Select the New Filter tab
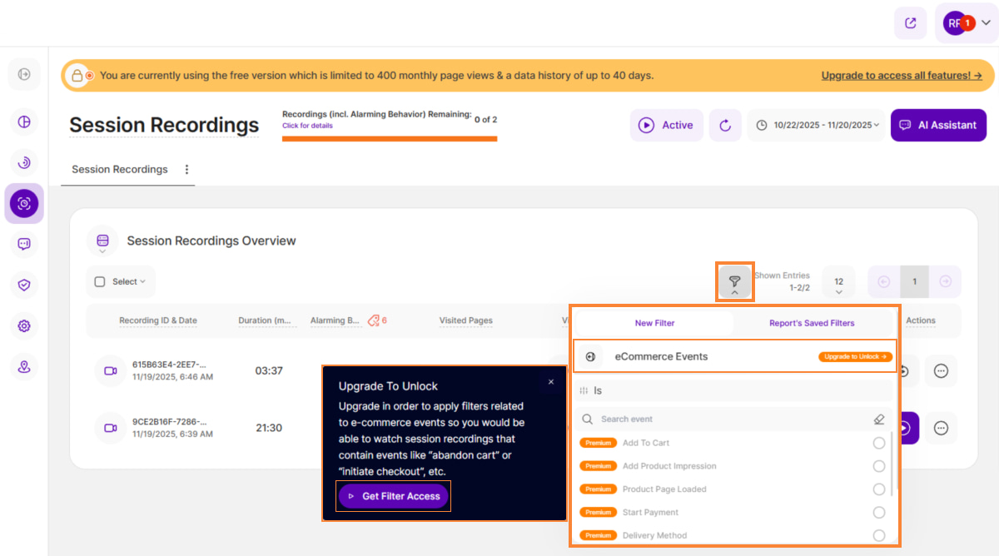The image size is (999, 556). tap(654, 323)
